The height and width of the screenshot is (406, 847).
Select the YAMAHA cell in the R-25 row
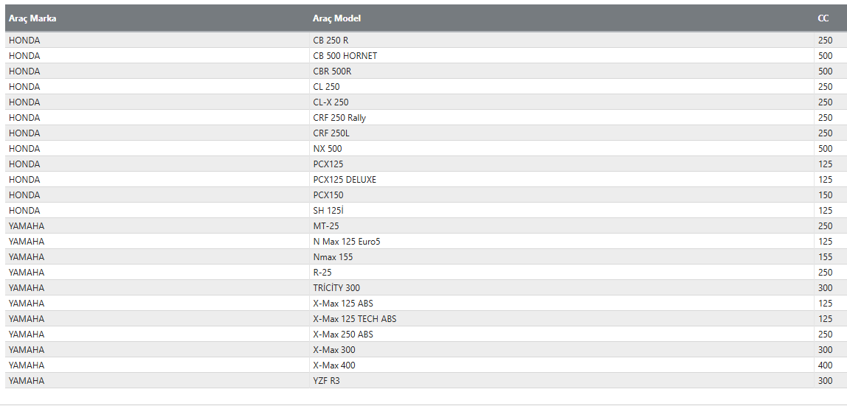click(x=27, y=273)
